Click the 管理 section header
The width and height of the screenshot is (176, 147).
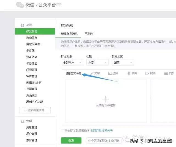point(29,121)
